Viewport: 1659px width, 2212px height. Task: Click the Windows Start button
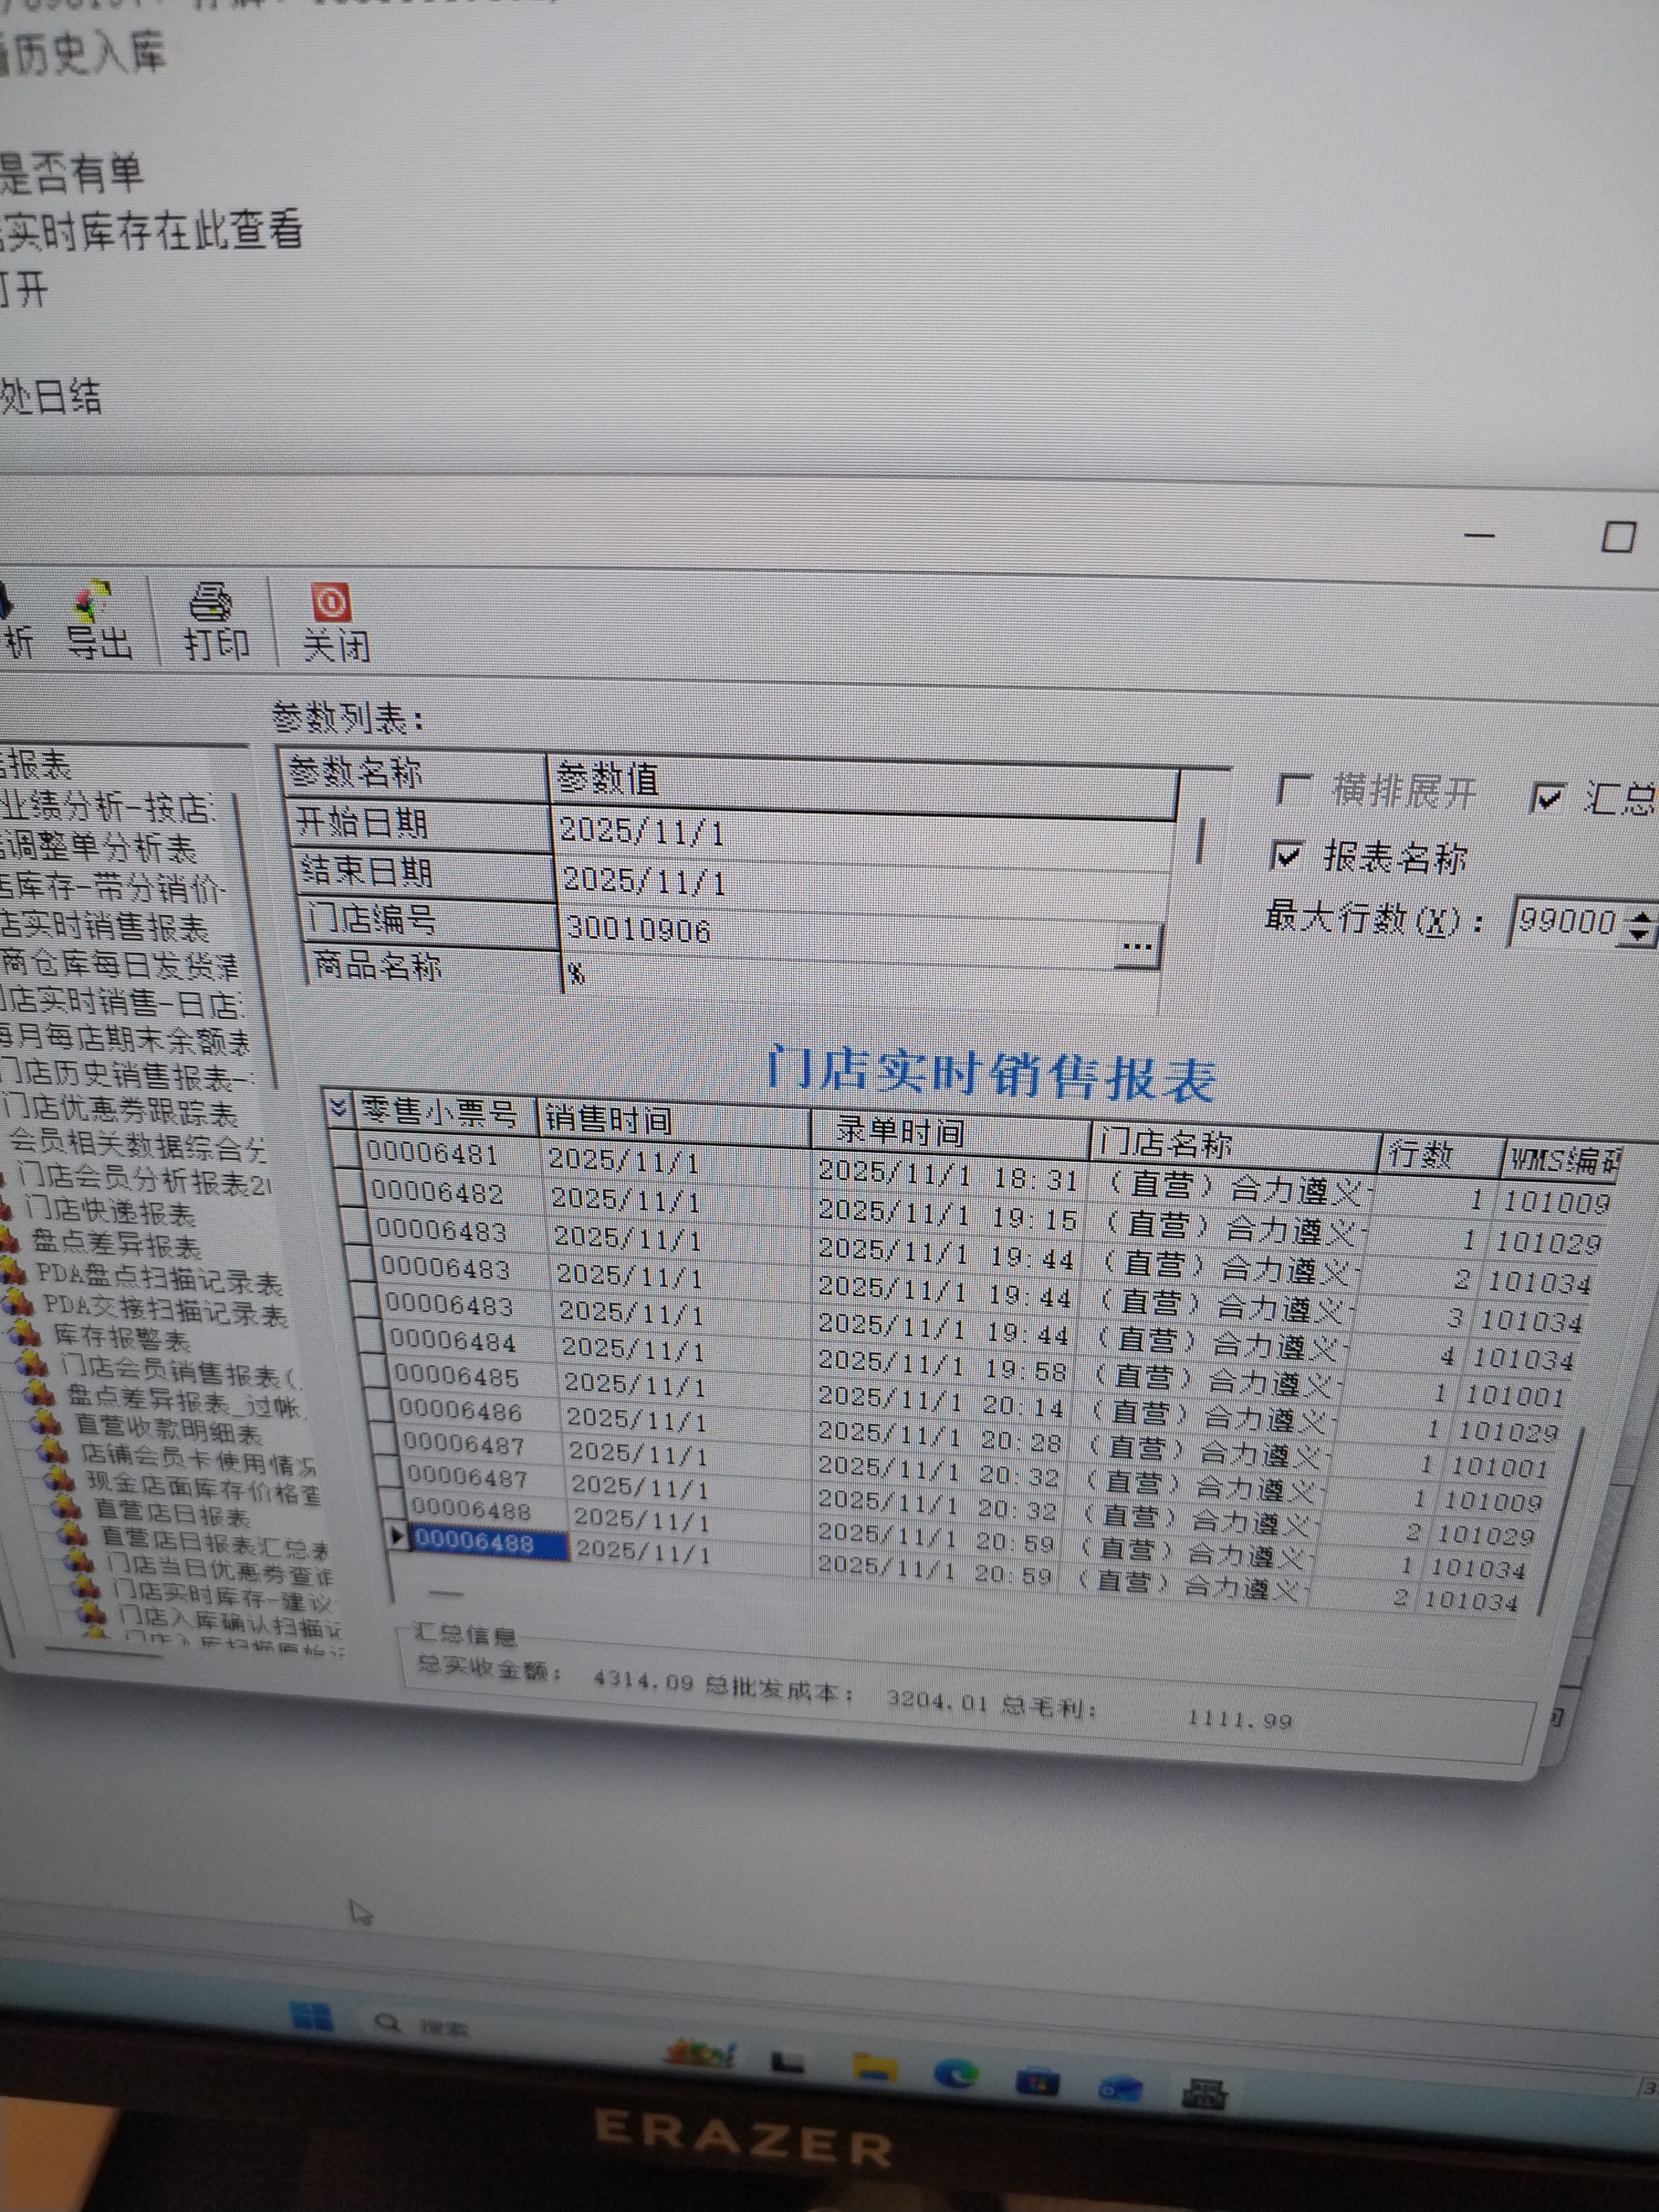tap(311, 2014)
